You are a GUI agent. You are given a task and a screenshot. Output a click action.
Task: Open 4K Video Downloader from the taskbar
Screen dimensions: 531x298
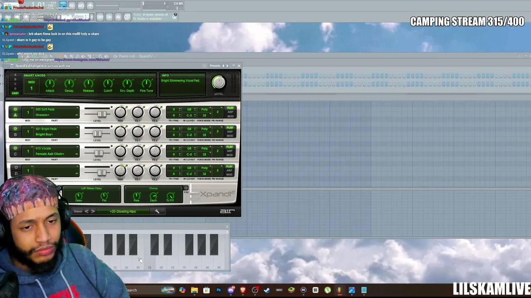[303, 290]
